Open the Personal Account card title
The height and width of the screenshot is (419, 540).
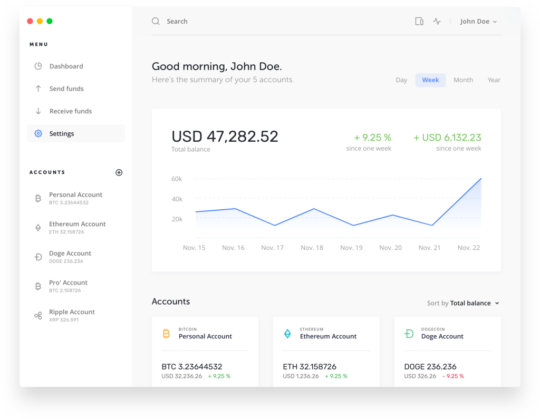205,336
